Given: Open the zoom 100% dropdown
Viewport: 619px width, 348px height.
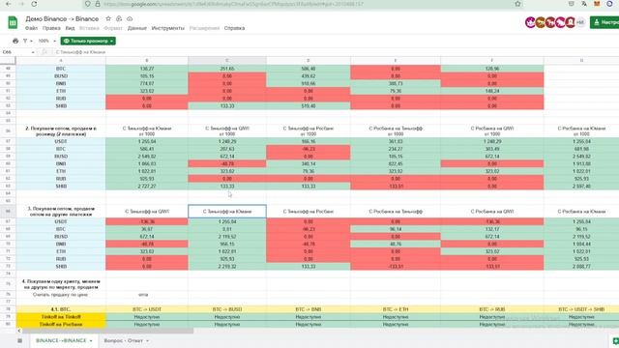Looking at the screenshot, I should pos(47,41).
